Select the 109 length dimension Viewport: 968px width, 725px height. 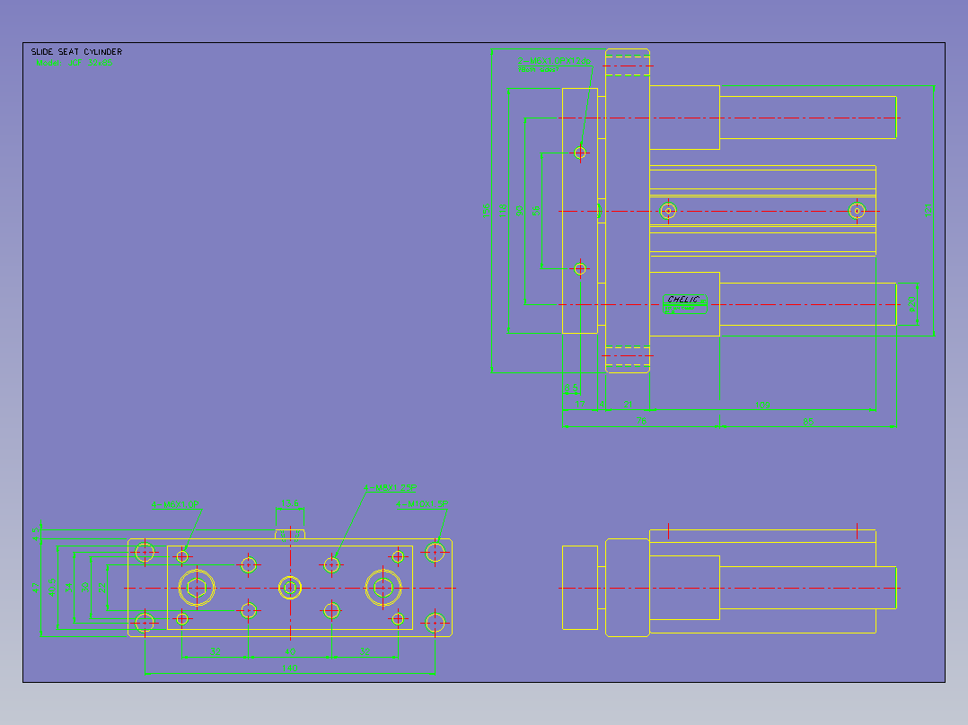[x=762, y=406]
